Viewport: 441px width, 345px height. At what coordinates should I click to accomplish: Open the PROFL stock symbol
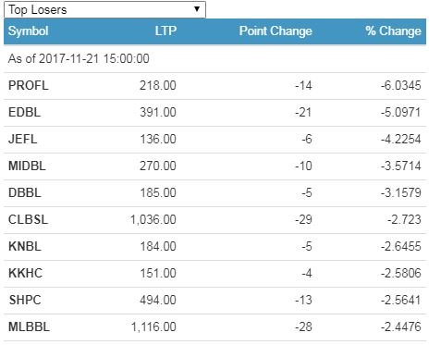(29, 85)
